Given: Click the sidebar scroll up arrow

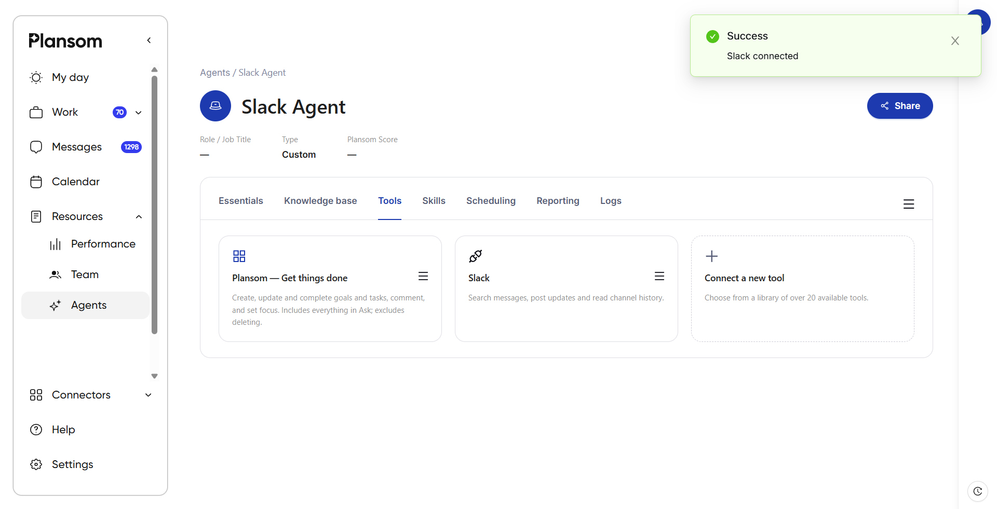Looking at the screenshot, I should [x=154, y=70].
